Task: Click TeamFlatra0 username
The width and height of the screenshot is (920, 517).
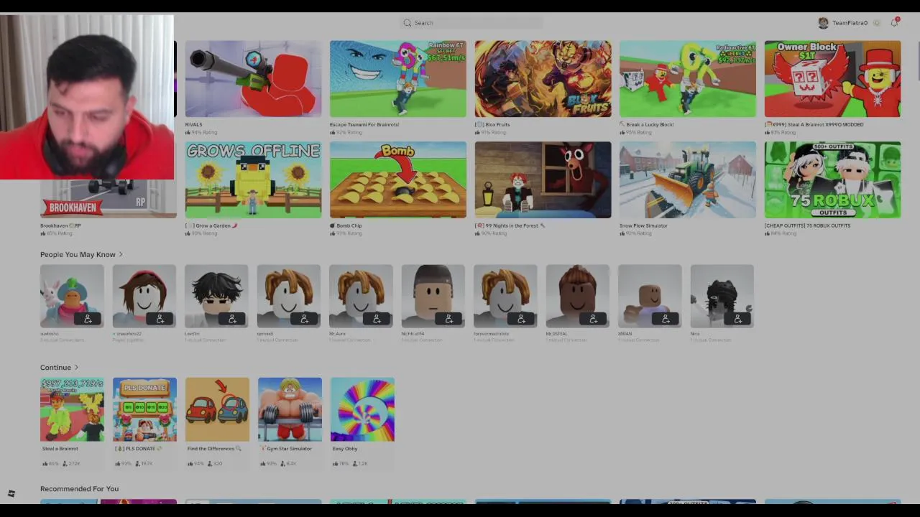Action: tap(850, 23)
